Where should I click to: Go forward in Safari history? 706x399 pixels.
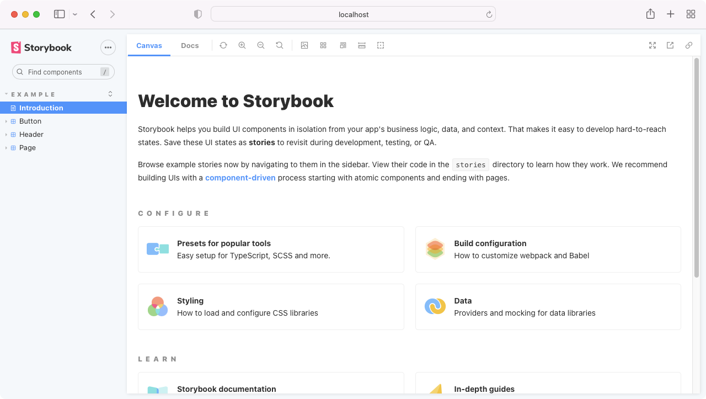tap(113, 14)
